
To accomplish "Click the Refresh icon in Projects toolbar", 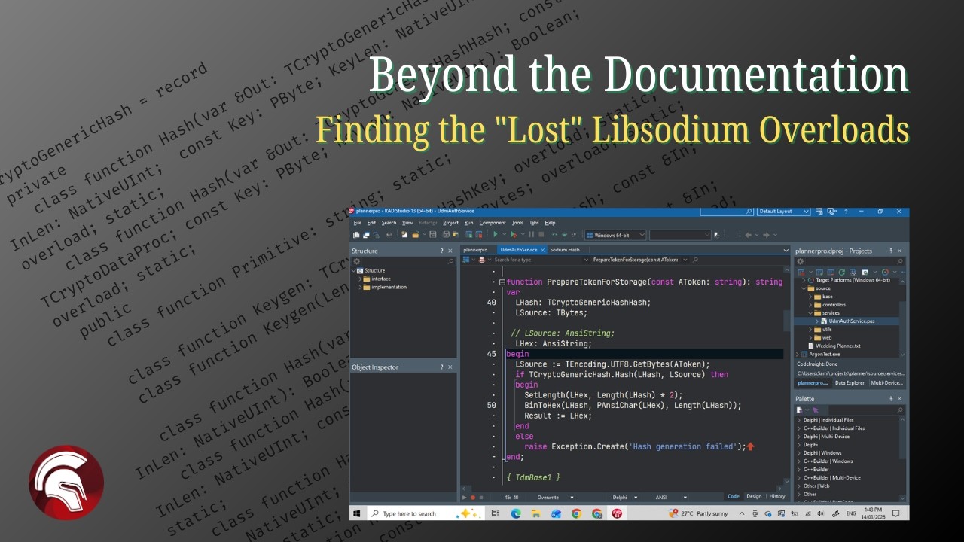I will [x=841, y=273].
